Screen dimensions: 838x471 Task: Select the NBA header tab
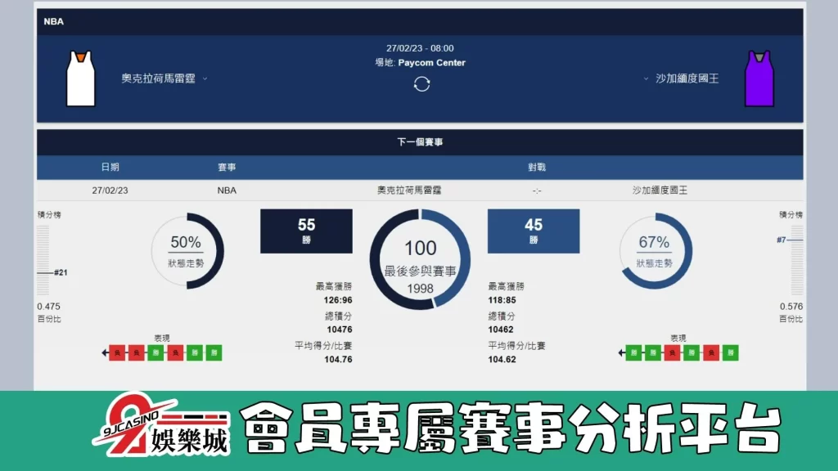pos(53,21)
